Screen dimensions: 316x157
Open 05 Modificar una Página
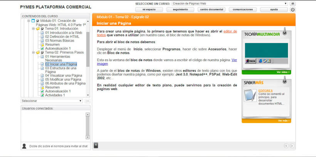tap(63, 80)
